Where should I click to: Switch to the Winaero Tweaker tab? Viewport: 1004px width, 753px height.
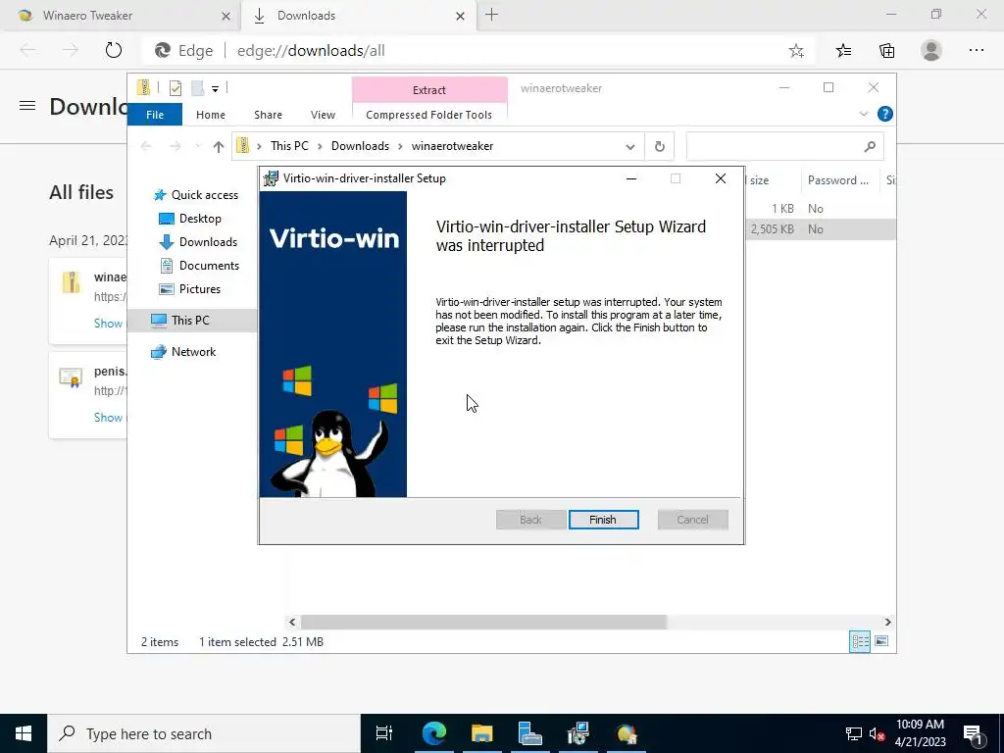pyautogui.click(x=119, y=16)
